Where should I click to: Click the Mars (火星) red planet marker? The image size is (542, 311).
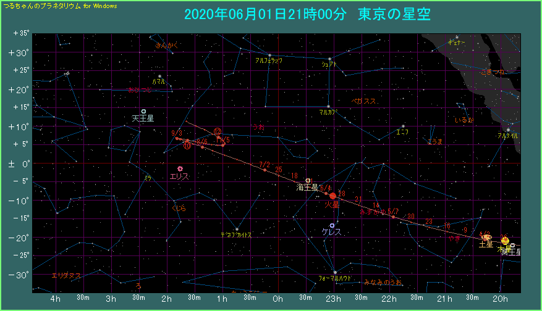(x=333, y=196)
